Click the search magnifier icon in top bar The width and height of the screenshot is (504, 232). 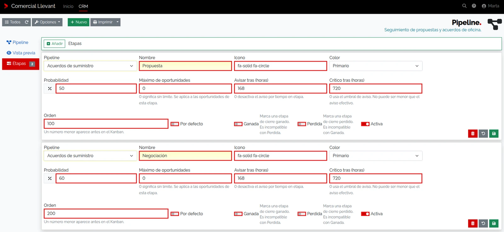coord(464,6)
